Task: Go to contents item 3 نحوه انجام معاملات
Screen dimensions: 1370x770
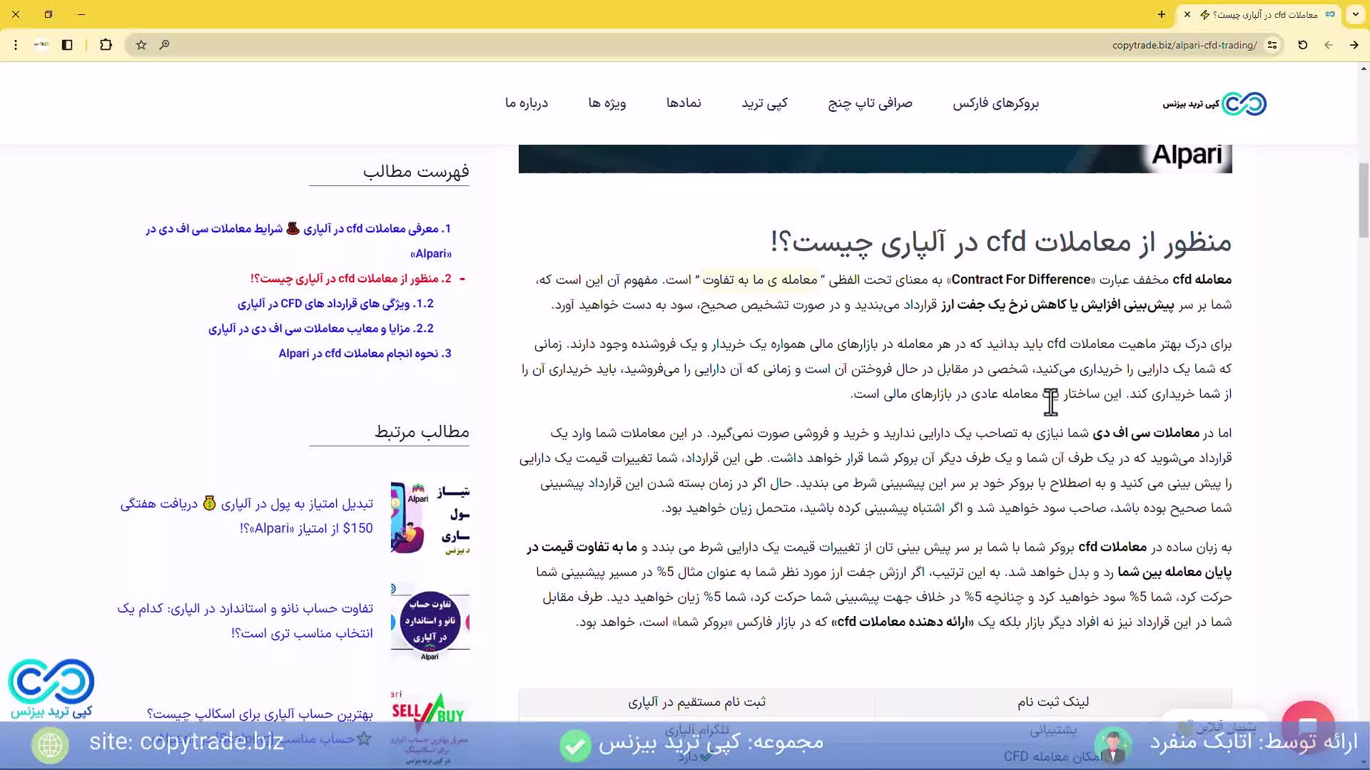Action: click(365, 354)
